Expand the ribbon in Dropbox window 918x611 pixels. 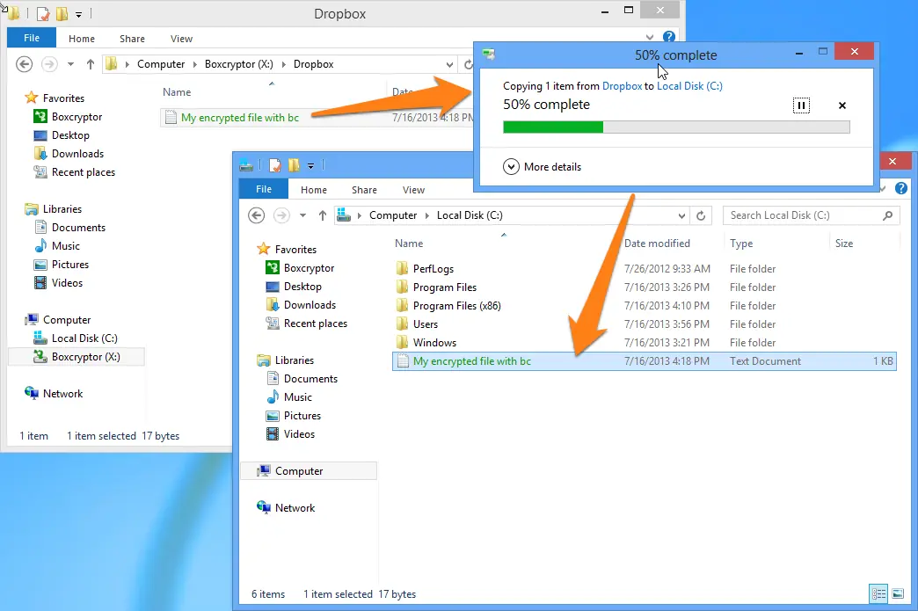(650, 37)
